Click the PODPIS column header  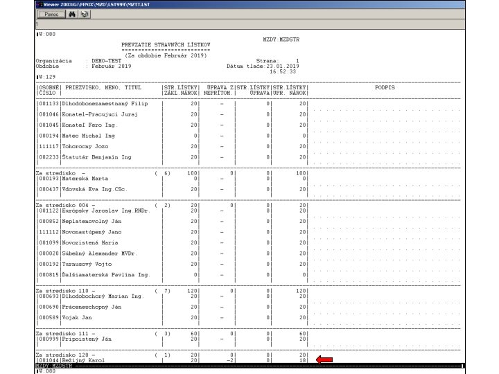pos(385,87)
